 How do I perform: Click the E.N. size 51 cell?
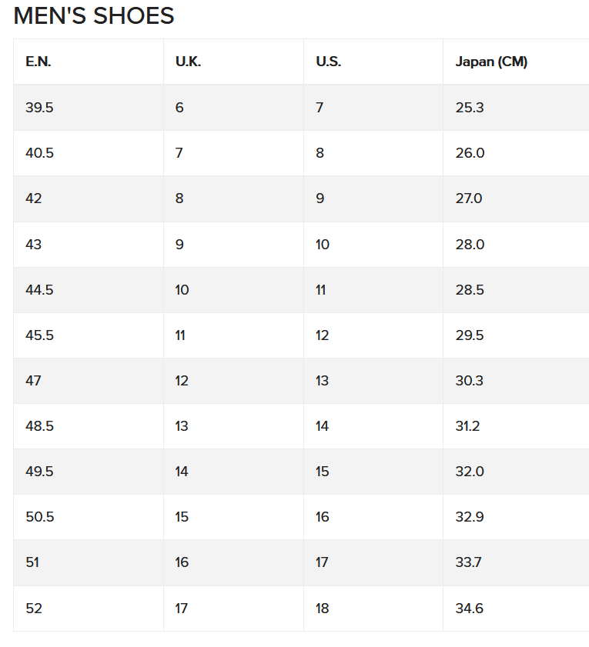click(89, 562)
